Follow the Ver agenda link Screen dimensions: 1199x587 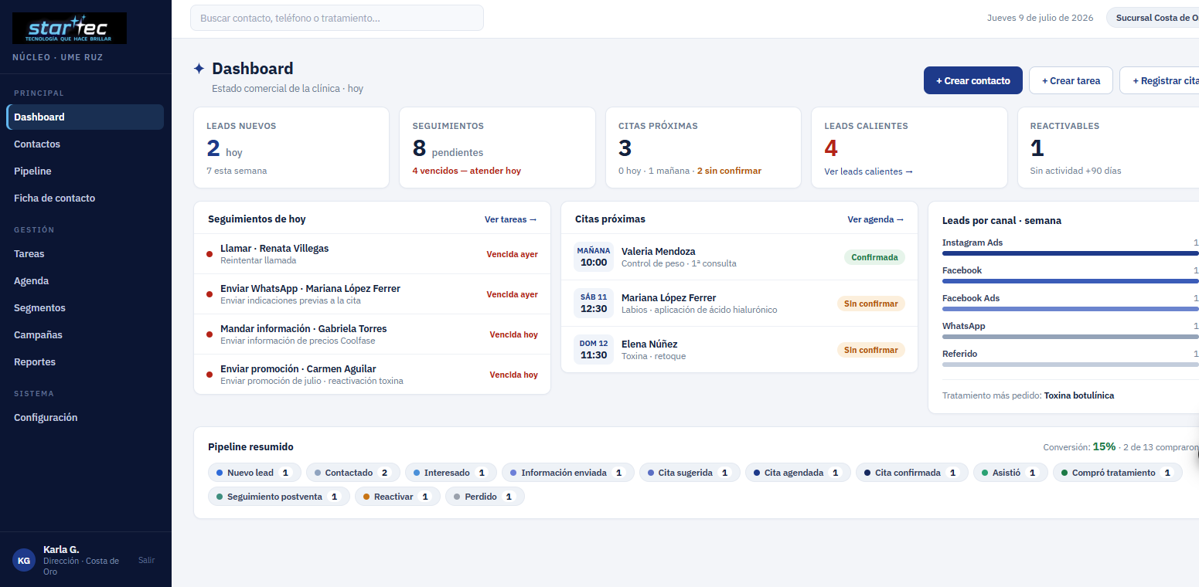[876, 219]
